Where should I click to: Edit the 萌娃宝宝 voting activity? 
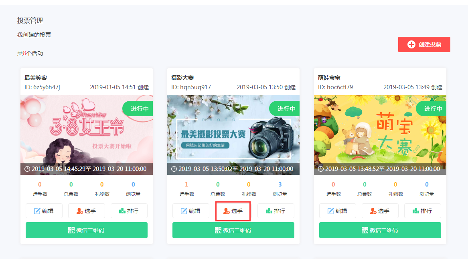[338, 211]
